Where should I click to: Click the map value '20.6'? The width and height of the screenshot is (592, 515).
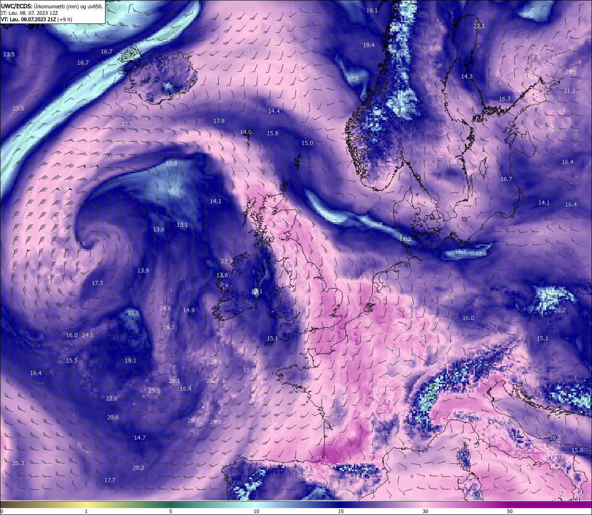click(113, 417)
